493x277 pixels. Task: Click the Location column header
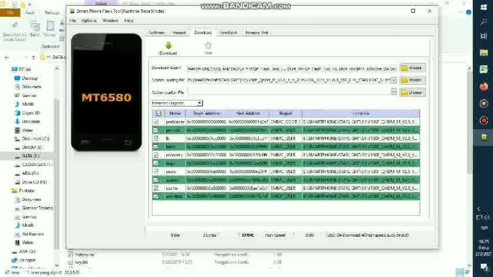pyautogui.click(x=361, y=114)
